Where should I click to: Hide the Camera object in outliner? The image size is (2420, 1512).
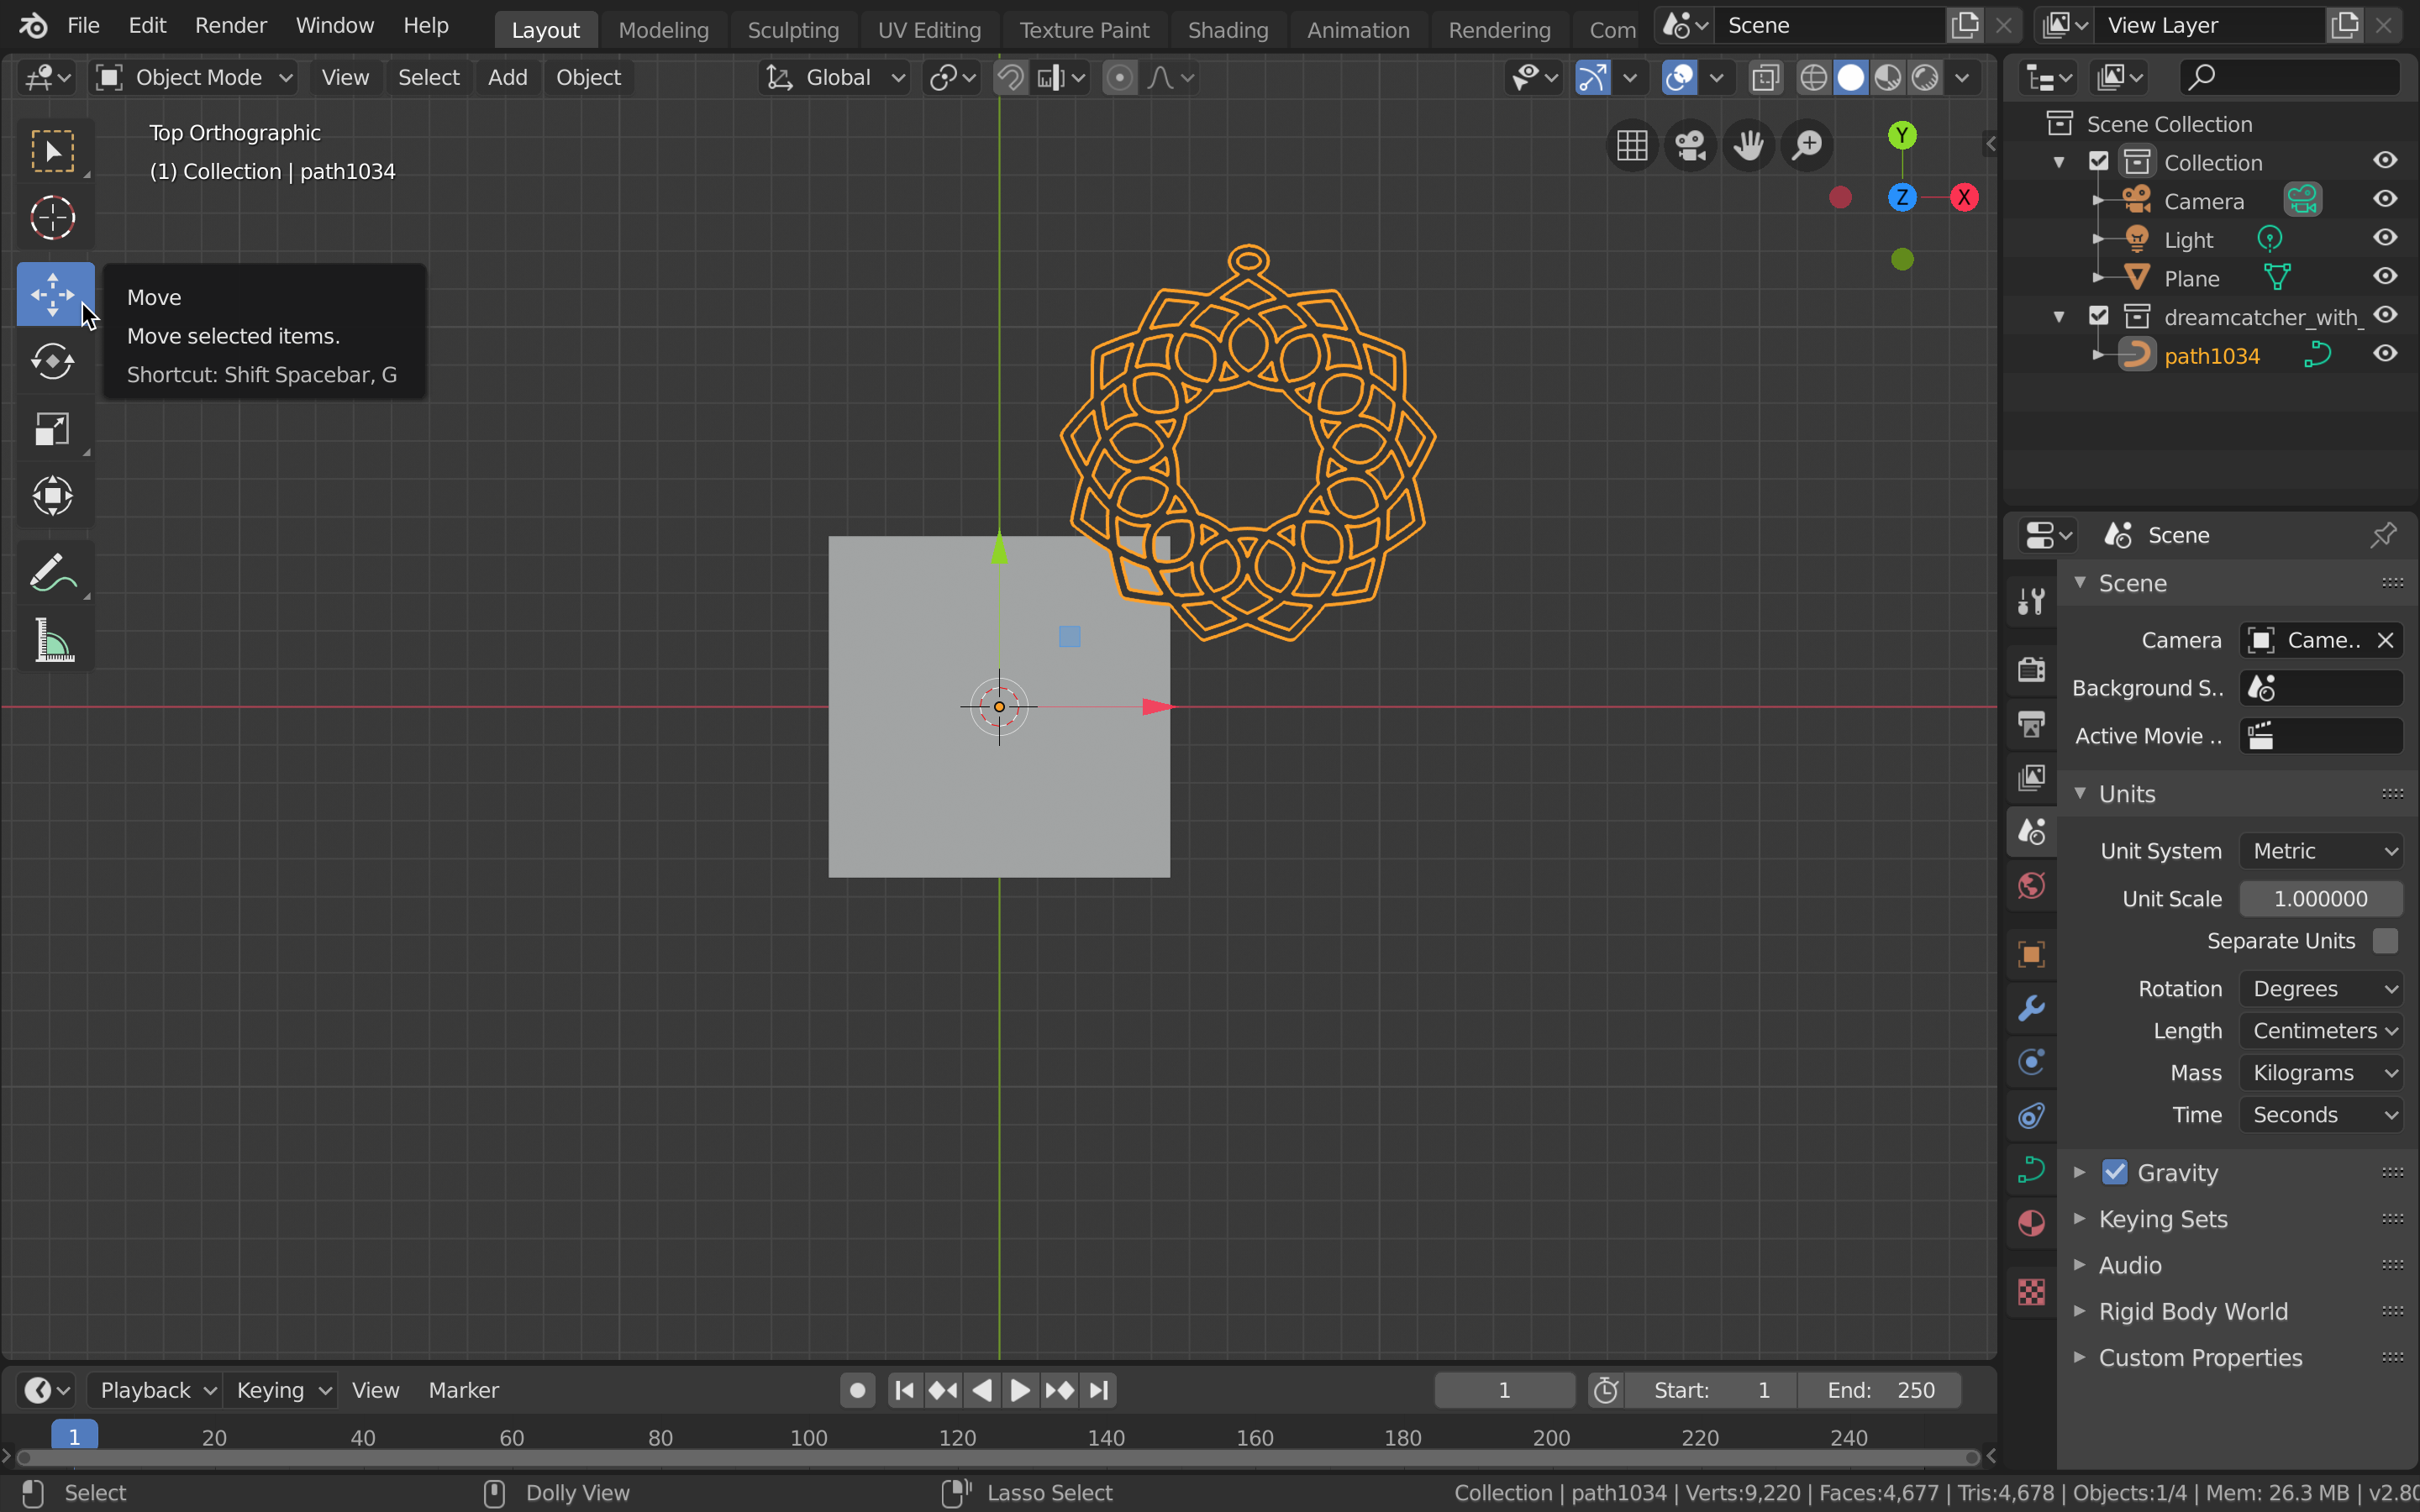pyautogui.click(x=2385, y=199)
